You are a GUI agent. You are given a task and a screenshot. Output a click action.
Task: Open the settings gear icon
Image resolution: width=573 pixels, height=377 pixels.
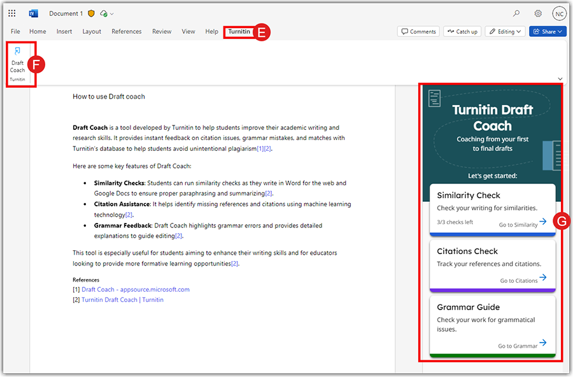pyautogui.click(x=538, y=13)
